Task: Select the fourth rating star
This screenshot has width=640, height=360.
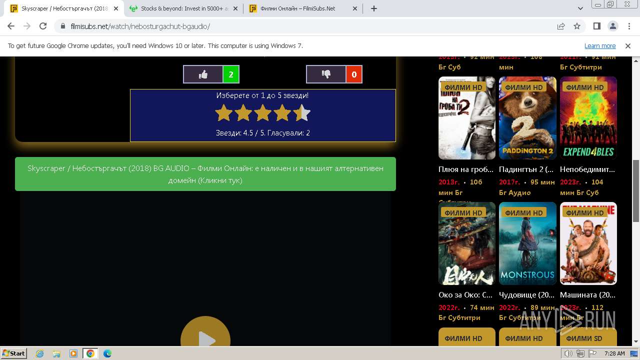Action: click(282, 113)
